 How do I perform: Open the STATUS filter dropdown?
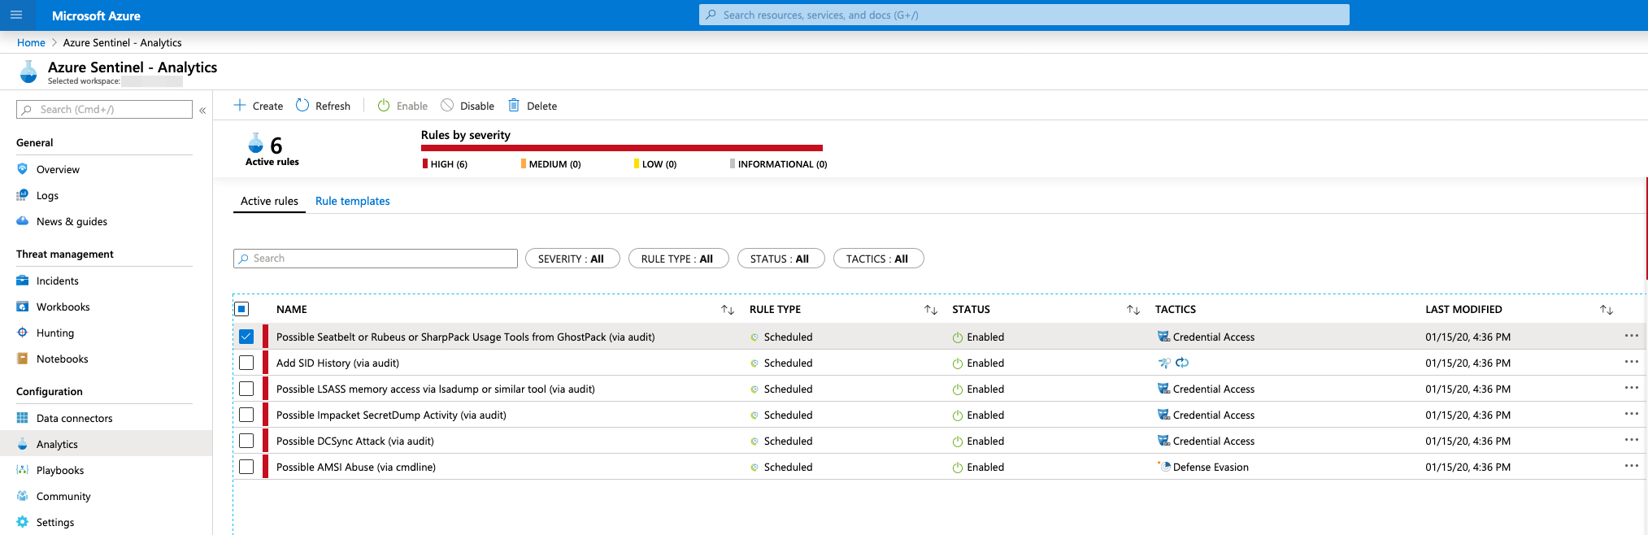[x=780, y=259]
